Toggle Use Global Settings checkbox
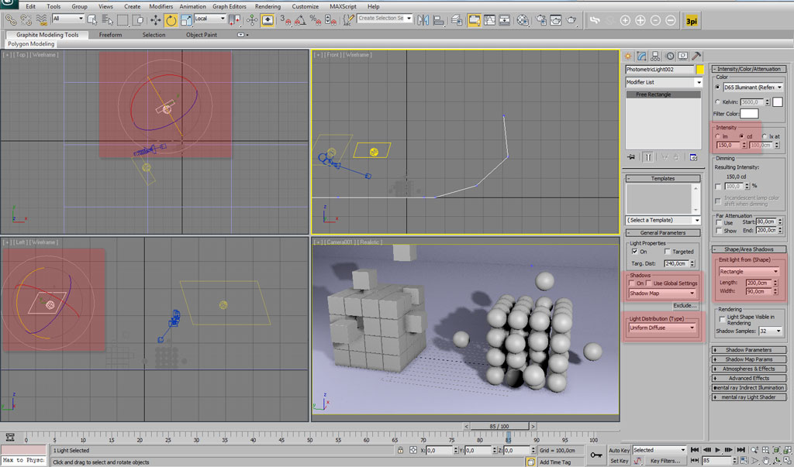The image size is (794, 467). coord(649,283)
